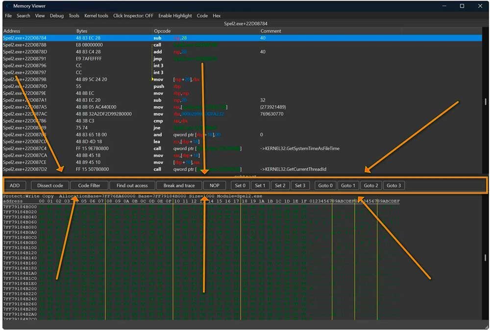Click the Comment column header
Viewport: 490px width, 330px height.
[270, 31]
